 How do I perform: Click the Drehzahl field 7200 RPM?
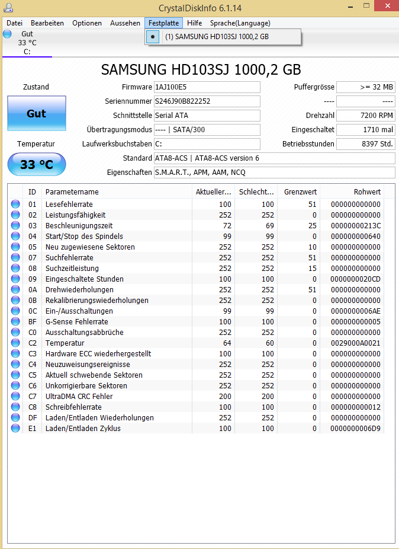pyautogui.click(x=366, y=116)
